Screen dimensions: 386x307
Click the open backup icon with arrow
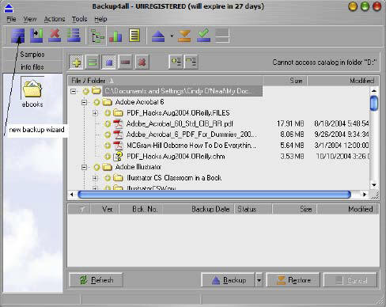point(36,36)
